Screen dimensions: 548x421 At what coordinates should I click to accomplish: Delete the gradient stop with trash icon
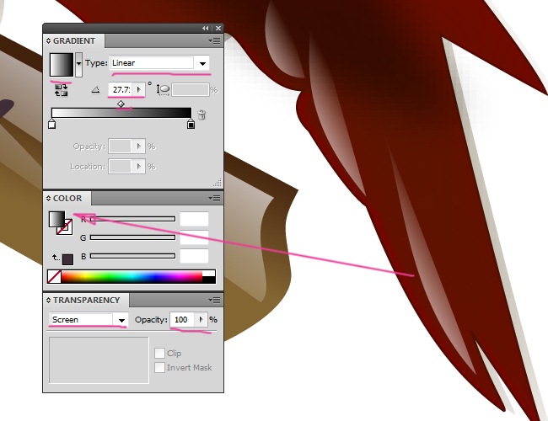click(201, 115)
